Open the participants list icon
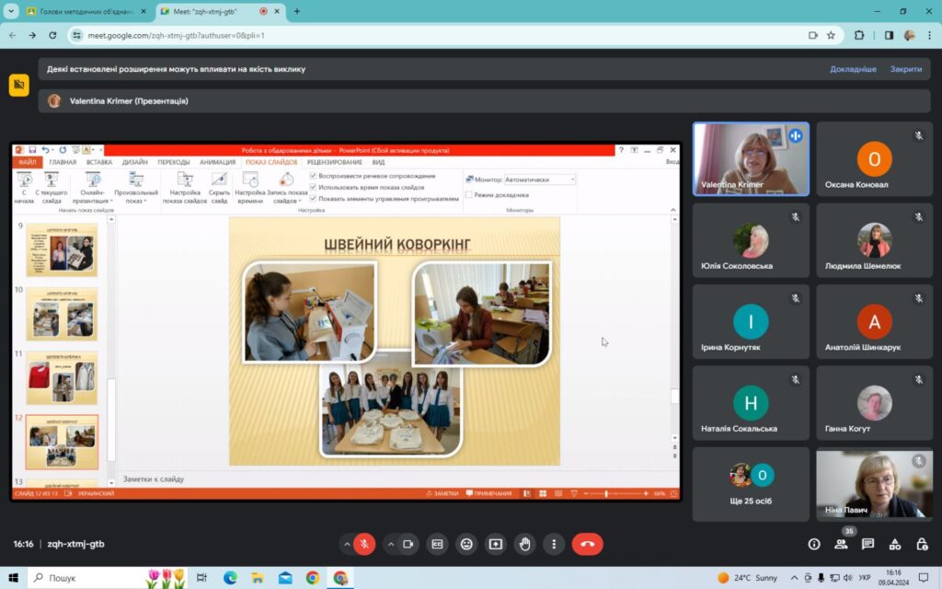Viewport: 942px width, 589px height. point(841,544)
